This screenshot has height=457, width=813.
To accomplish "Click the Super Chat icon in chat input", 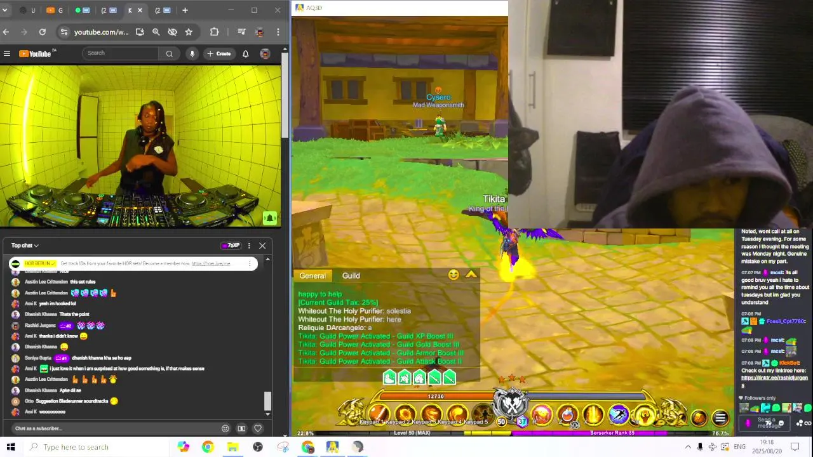I will [x=241, y=428].
